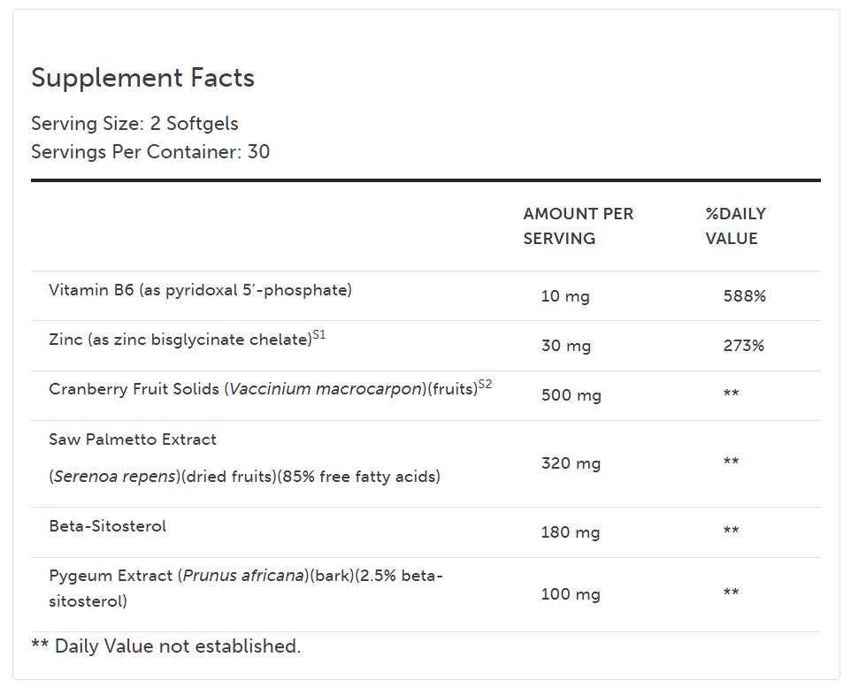Click the 588% daily value for Vitamin B6
The height and width of the screenshot is (688, 851).
click(744, 296)
